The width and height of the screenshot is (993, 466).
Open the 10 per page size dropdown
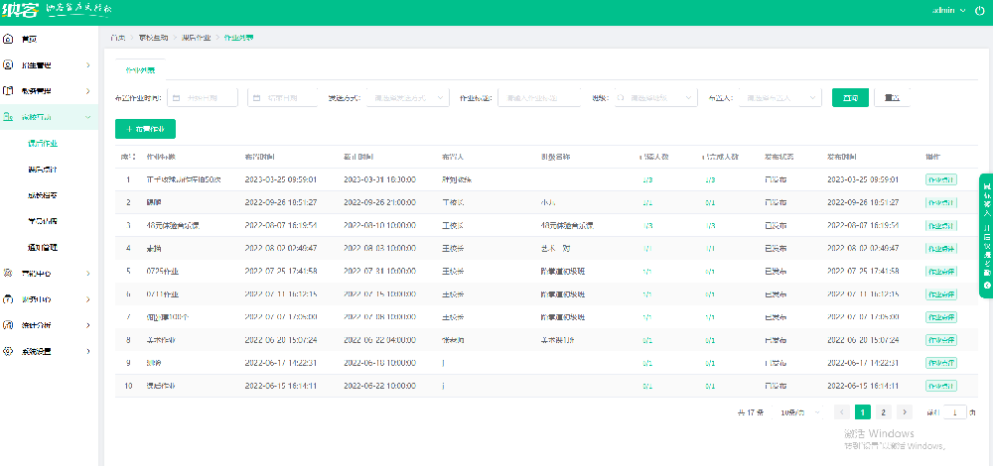[x=799, y=412]
